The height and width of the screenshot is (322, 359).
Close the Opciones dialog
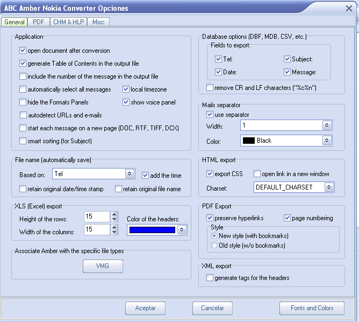(x=349, y=9)
